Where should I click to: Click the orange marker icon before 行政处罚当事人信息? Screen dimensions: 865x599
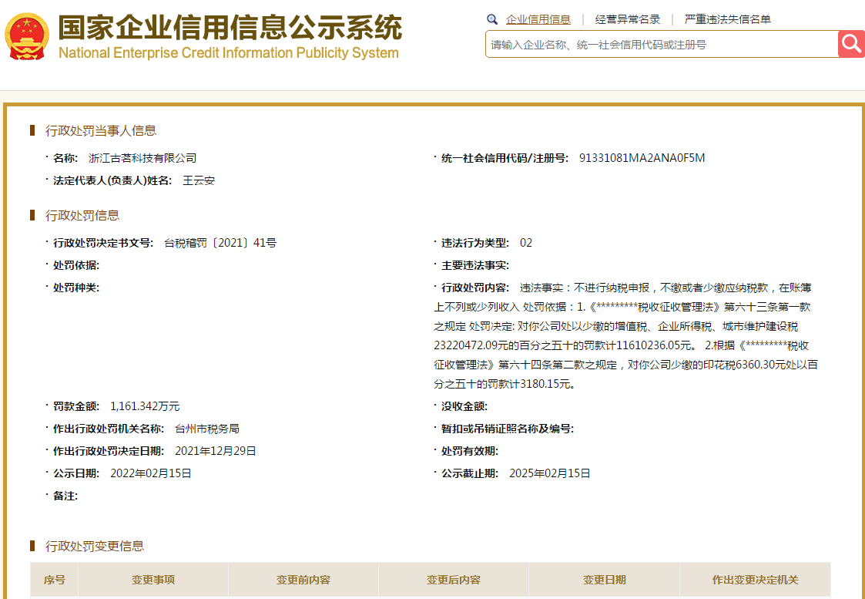[x=33, y=130]
